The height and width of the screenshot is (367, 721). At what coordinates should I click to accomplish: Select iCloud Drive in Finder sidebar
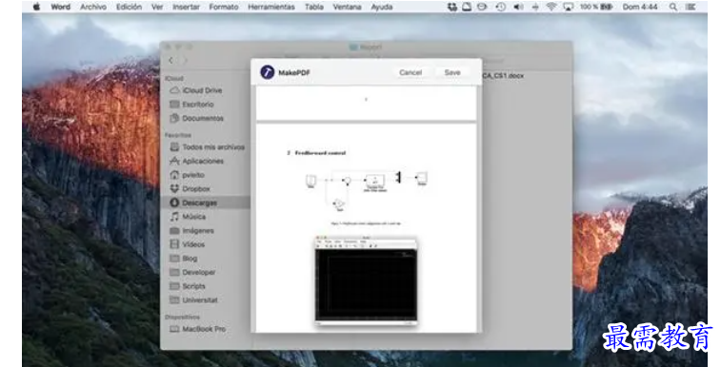pos(196,90)
